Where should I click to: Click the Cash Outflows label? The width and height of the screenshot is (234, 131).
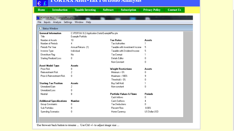pyautogui.click(x=118, y=101)
